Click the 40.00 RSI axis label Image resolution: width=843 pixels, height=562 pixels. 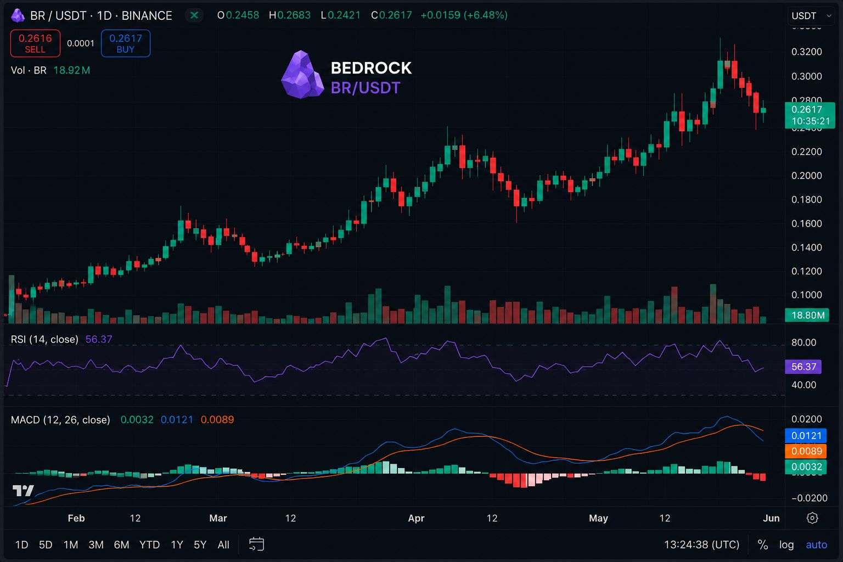[804, 385]
